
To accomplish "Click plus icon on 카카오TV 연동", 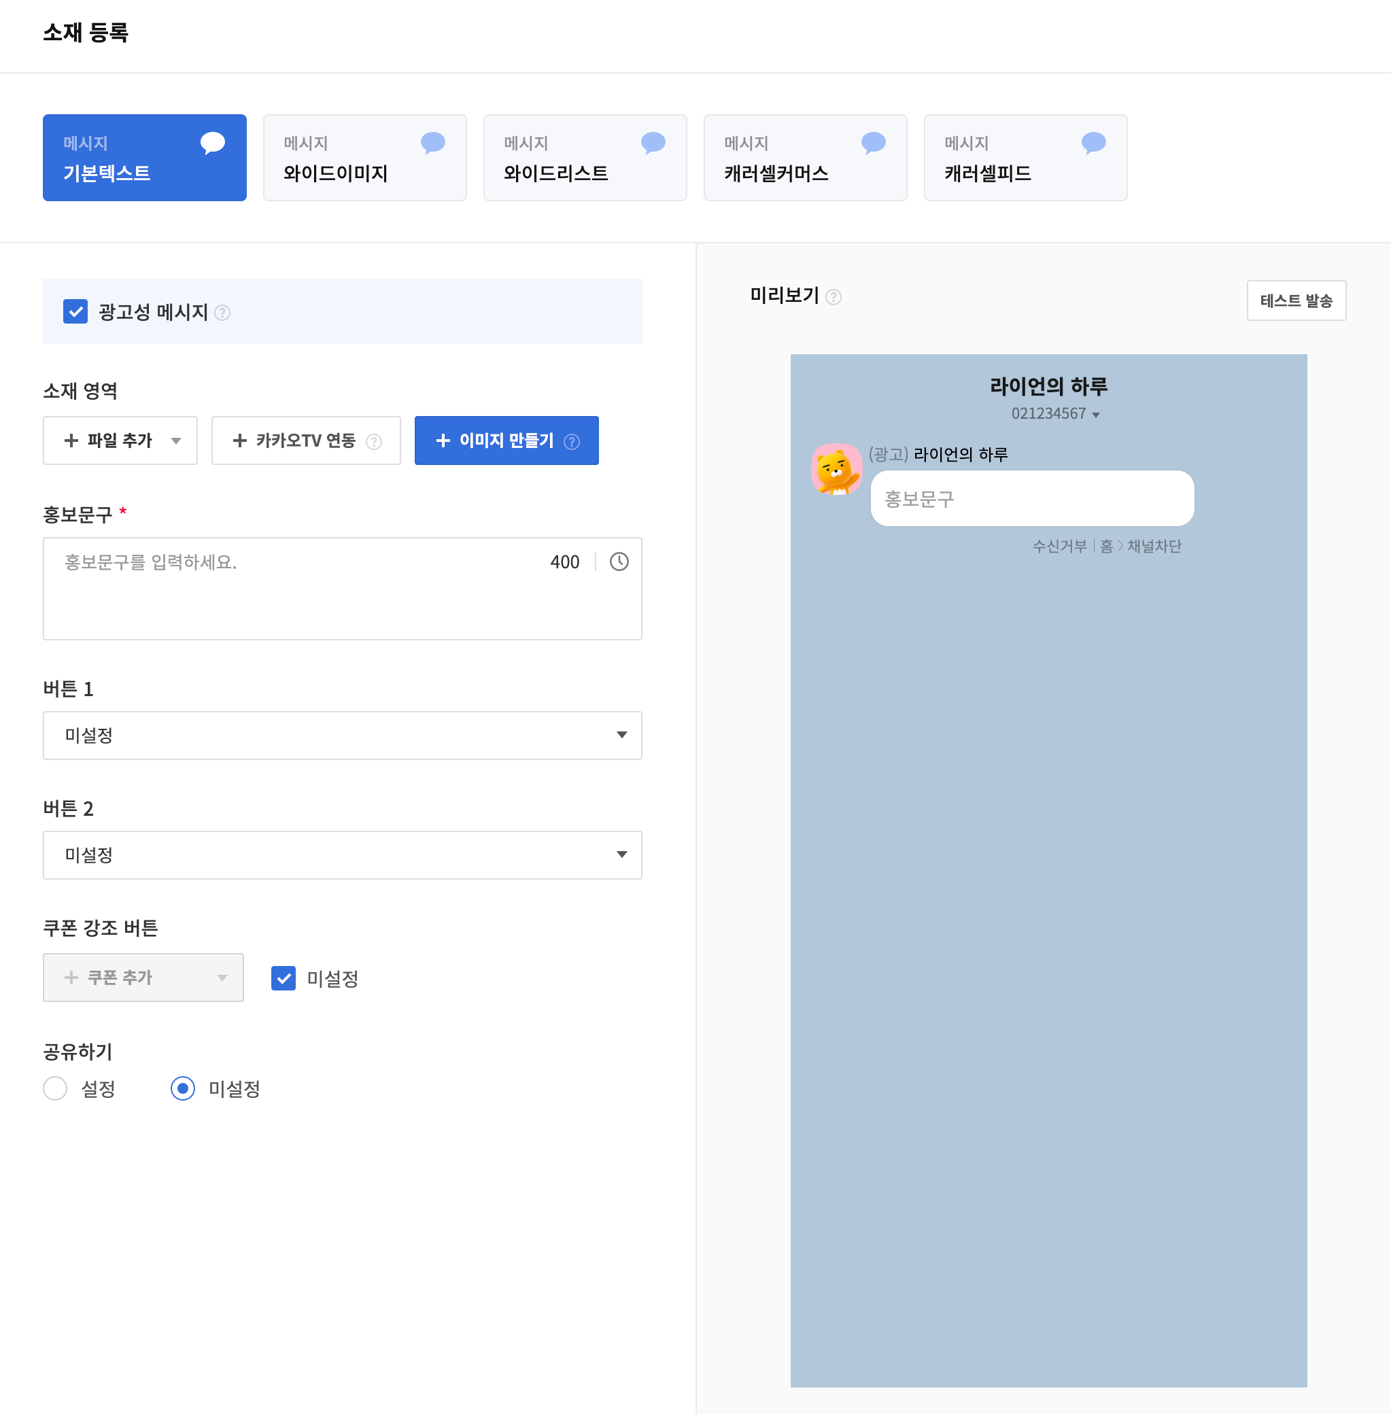I will pyautogui.click(x=239, y=441).
